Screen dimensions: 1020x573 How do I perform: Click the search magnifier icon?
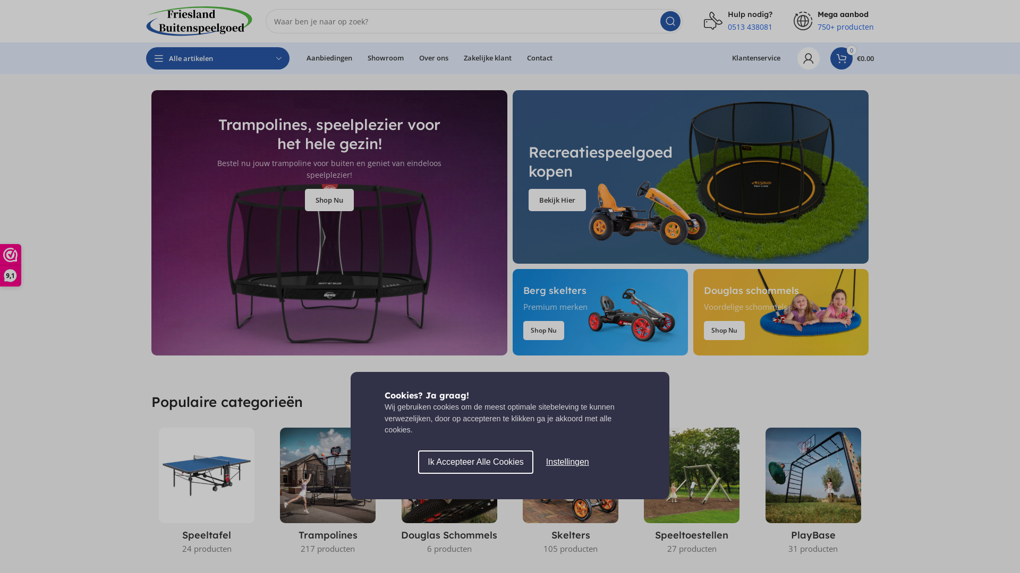click(x=670, y=21)
